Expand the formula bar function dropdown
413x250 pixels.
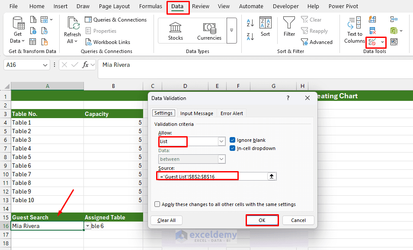click(93, 65)
